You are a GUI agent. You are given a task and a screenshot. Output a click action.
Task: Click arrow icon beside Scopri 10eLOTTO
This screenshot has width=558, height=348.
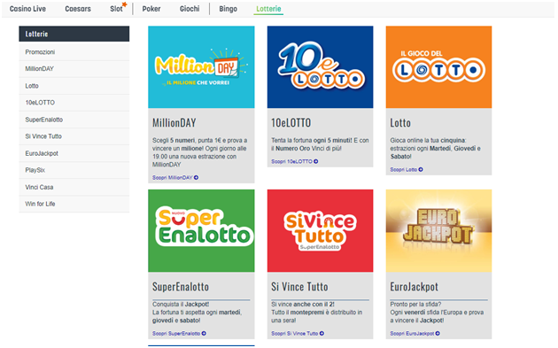[315, 161]
